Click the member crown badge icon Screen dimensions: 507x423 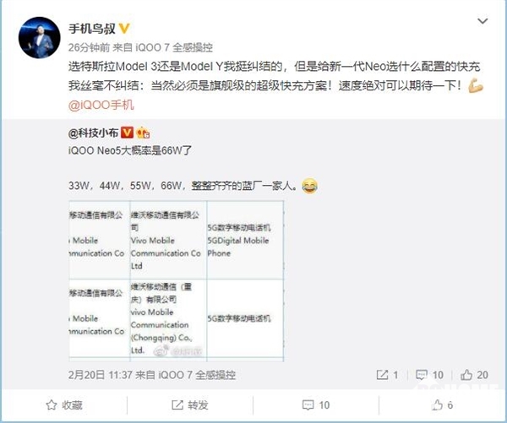pyautogui.click(x=143, y=133)
